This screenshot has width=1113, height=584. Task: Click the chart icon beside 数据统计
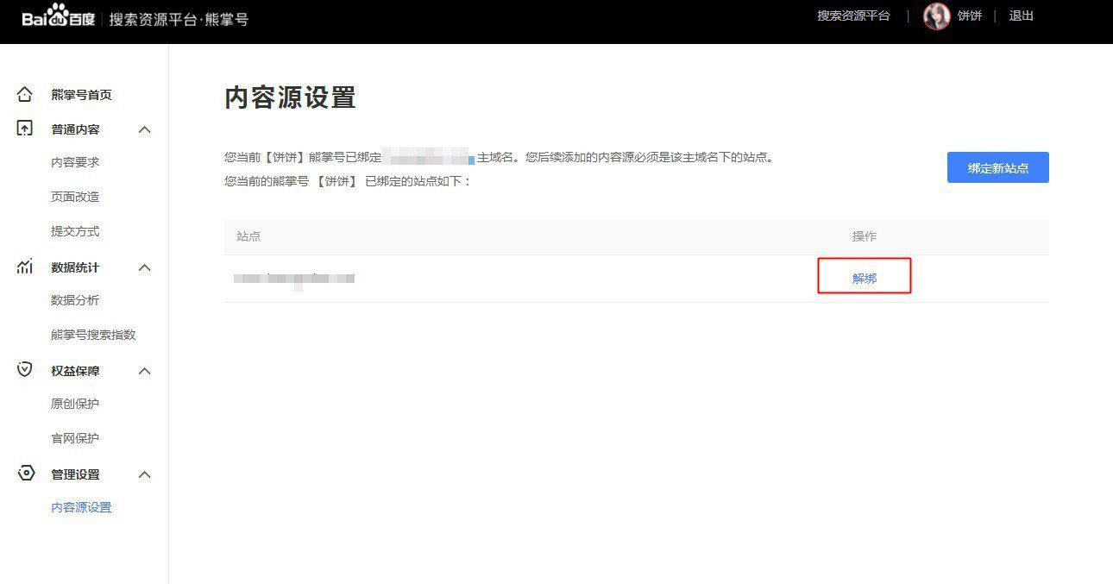24,267
